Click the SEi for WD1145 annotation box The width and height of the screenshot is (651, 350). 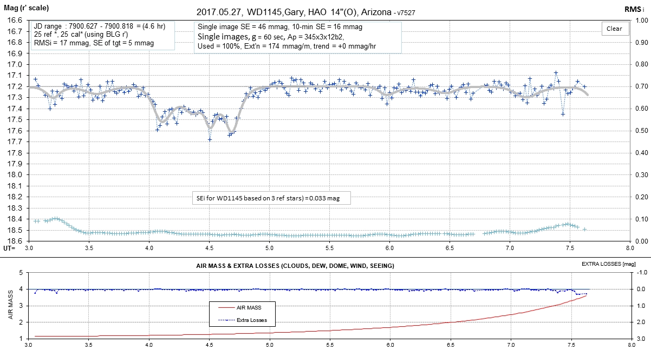(x=272, y=198)
